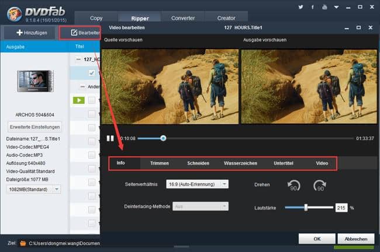Rotate video 90 degrees clockwise
The width and height of the screenshot is (380, 252).
click(x=320, y=185)
